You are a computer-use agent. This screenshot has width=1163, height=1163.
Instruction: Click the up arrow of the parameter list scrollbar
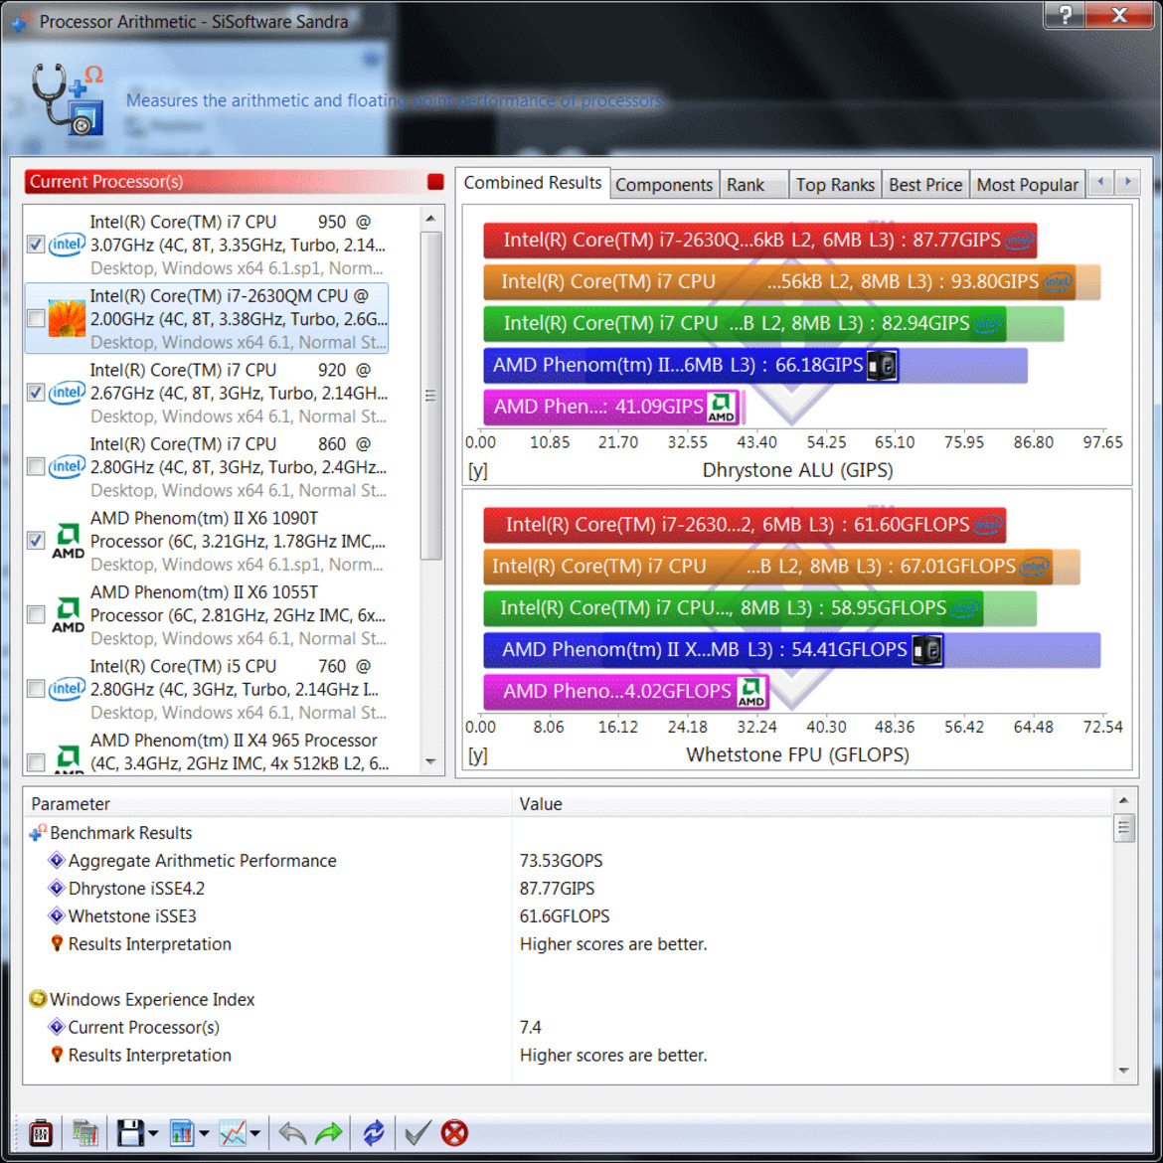[x=1123, y=800]
